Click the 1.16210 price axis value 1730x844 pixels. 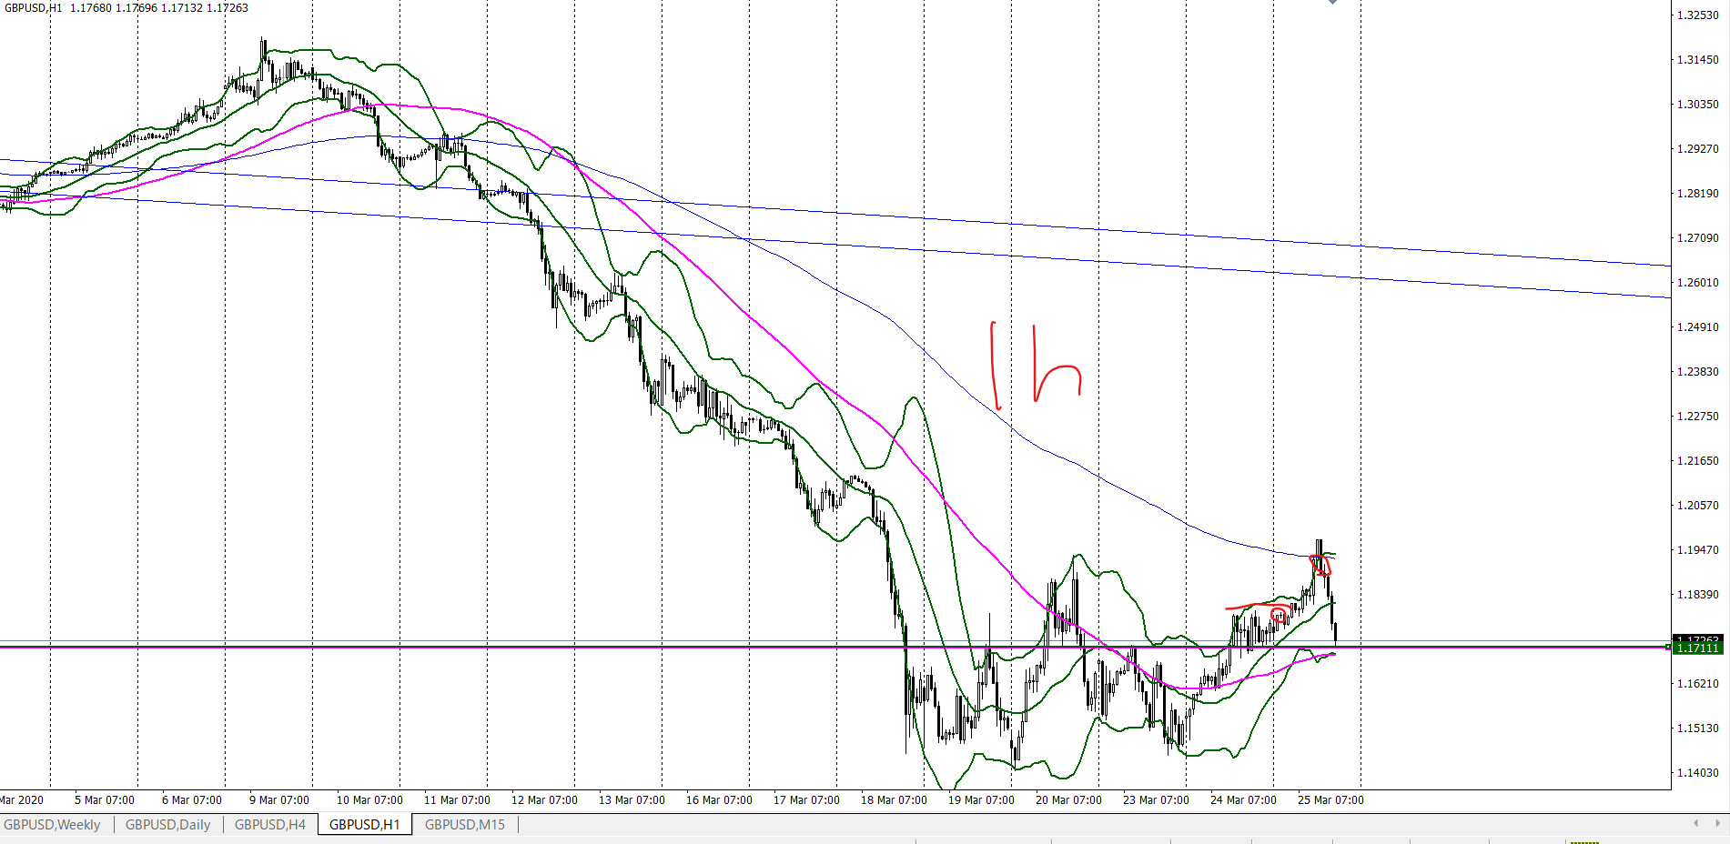pos(1698,684)
